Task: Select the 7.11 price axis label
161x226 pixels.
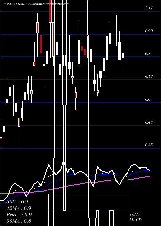Action: tap(149, 8)
